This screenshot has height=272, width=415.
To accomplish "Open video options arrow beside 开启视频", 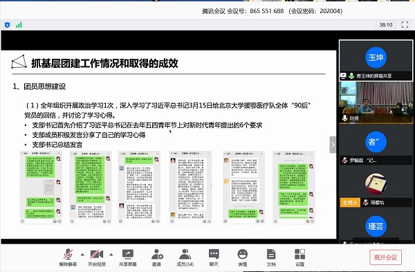I will click(x=111, y=255).
